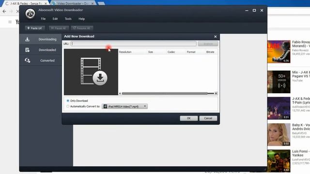
Task: Click the Downloaded file icon in sidebar
Action: coord(27,50)
